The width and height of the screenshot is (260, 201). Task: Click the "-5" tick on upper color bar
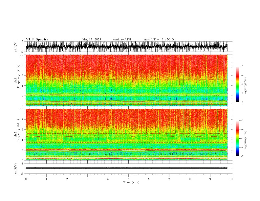(x=242, y=84)
